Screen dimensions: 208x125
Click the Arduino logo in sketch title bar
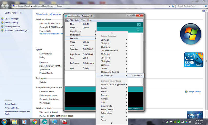(66, 16)
